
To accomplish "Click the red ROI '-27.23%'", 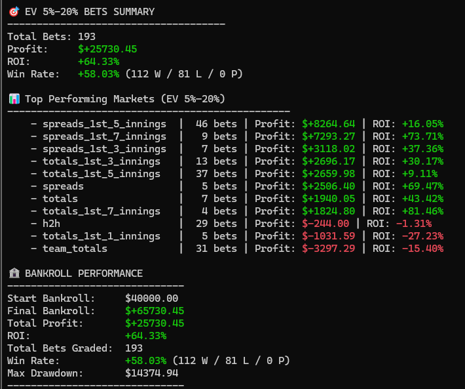I will click(x=422, y=236).
